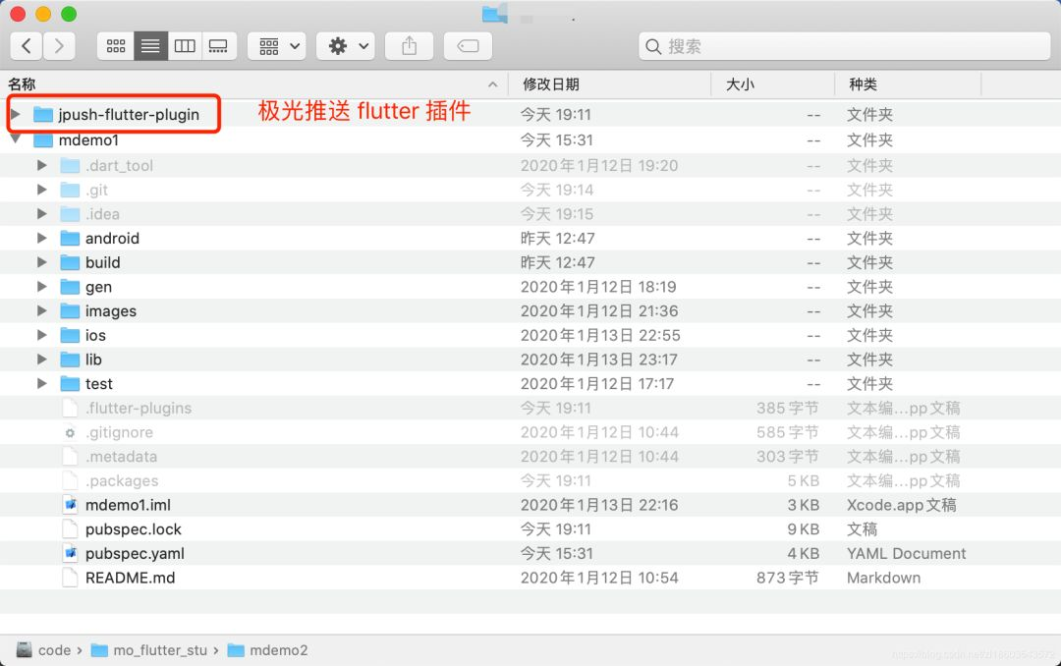The width and height of the screenshot is (1061, 666).
Task: Expand the gen folder triangle
Action: [42, 286]
